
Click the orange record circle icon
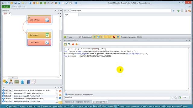(x=34, y=3)
